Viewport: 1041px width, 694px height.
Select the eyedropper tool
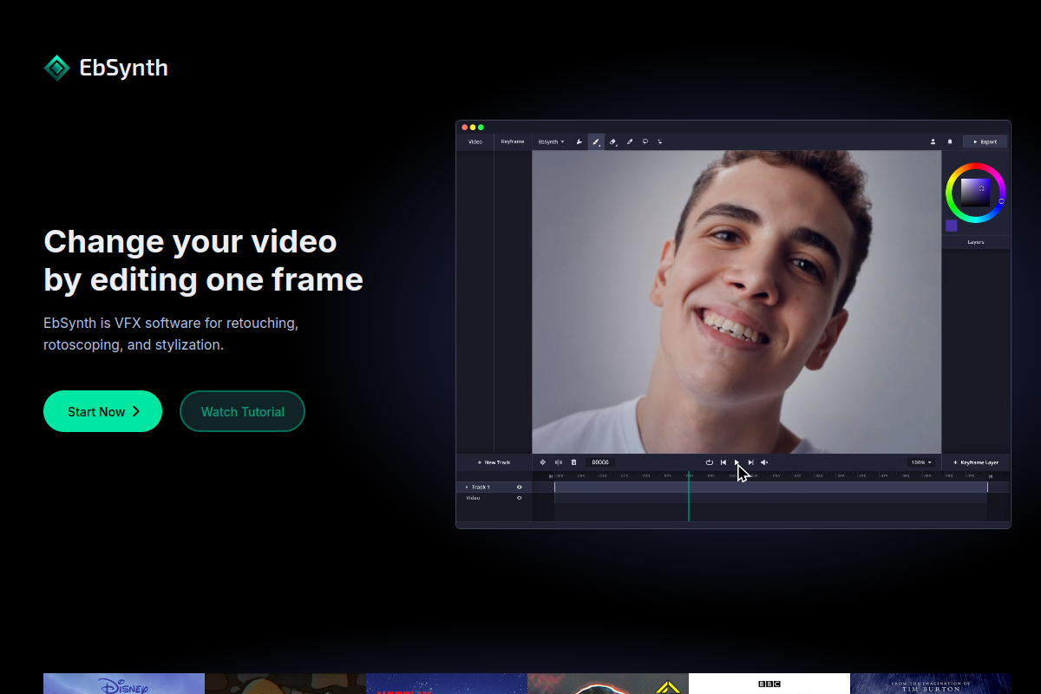pos(630,141)
